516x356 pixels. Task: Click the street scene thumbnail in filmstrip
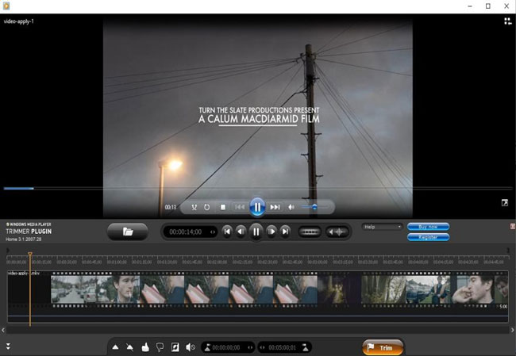[73, 289]
